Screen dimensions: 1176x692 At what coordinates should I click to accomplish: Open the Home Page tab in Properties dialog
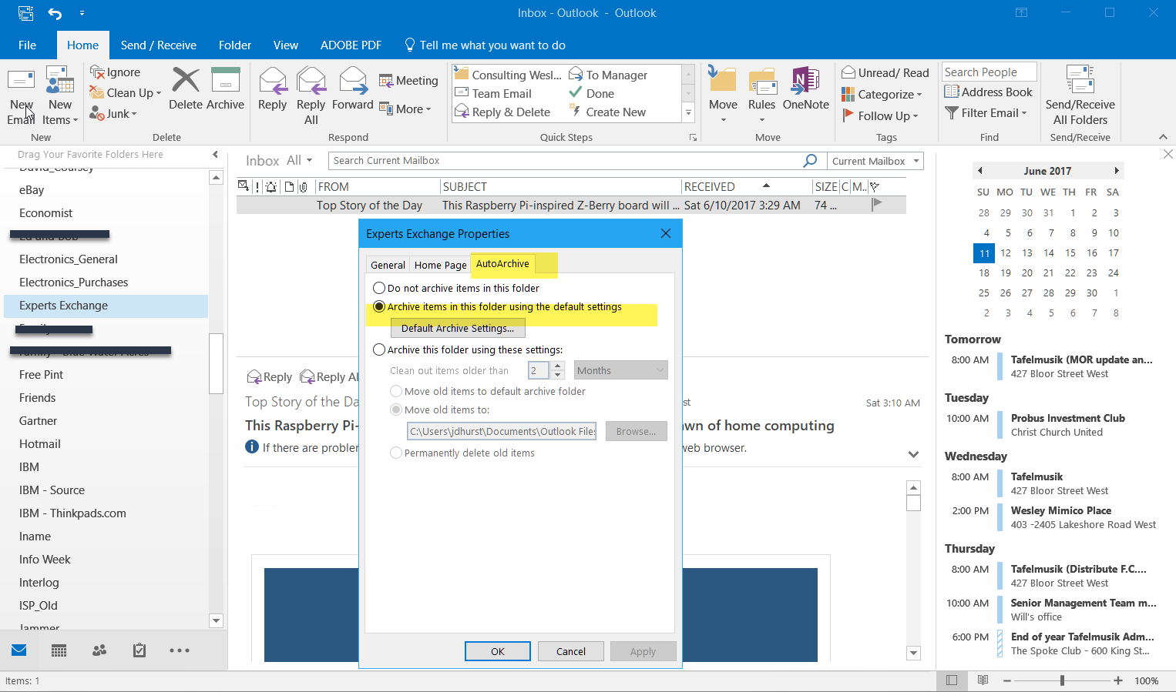point(440,265)
